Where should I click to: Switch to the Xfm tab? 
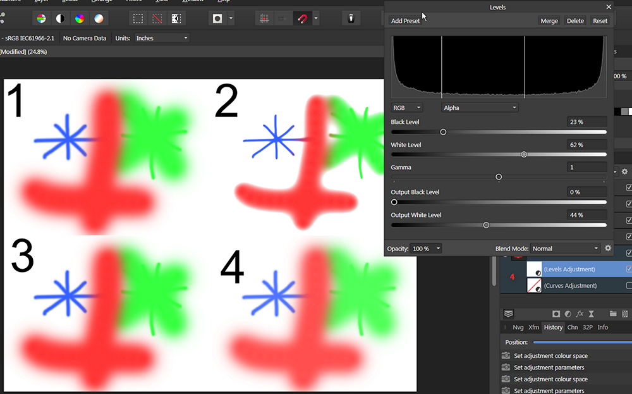(533, 327)
